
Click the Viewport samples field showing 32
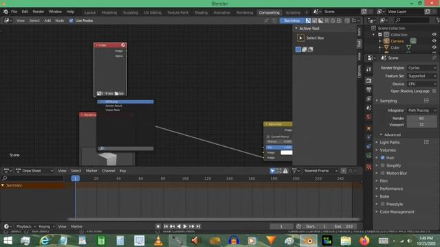point(422,125)
